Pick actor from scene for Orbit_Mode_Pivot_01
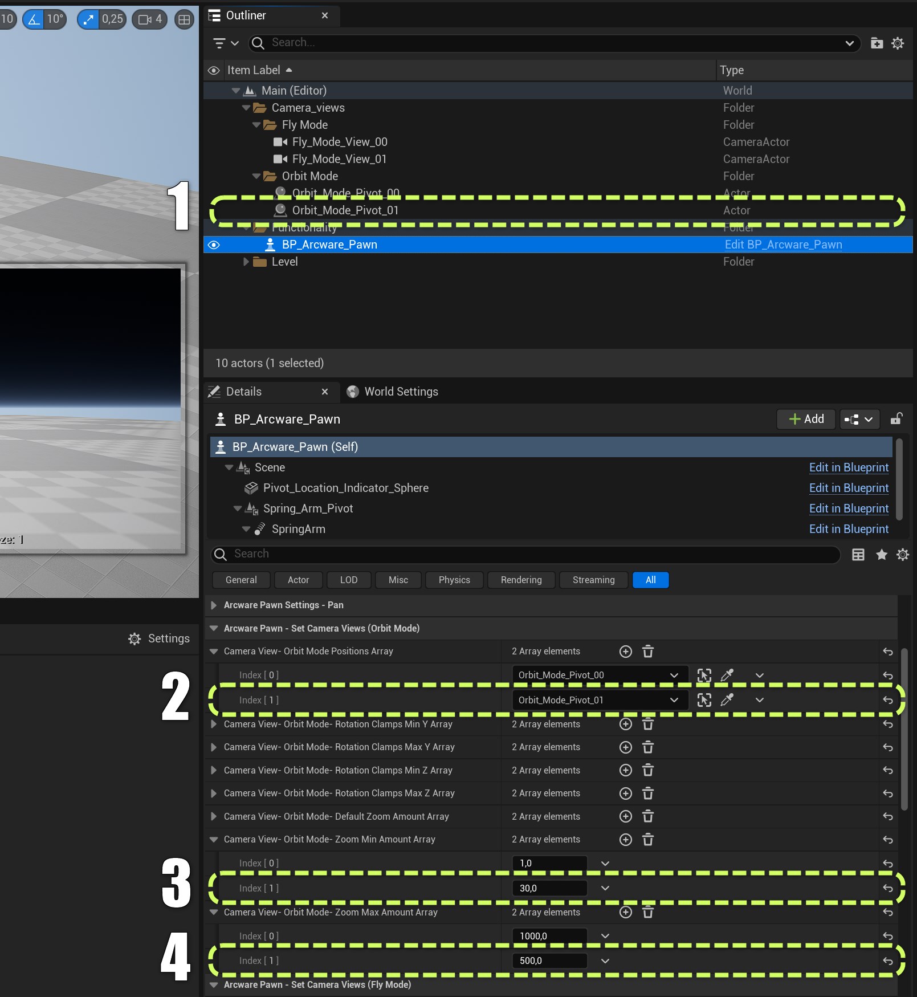Image resolution: width=917 pixels, height=997 pixels. (x=727, y=700)
